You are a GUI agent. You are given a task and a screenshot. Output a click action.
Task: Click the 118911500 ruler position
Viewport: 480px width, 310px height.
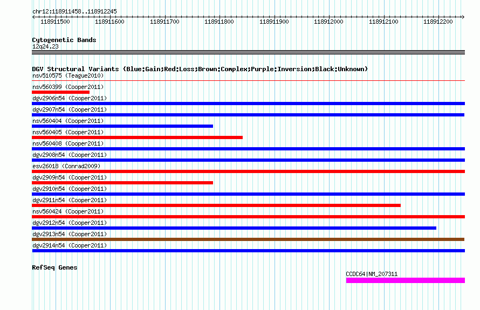tap(55, 22)
